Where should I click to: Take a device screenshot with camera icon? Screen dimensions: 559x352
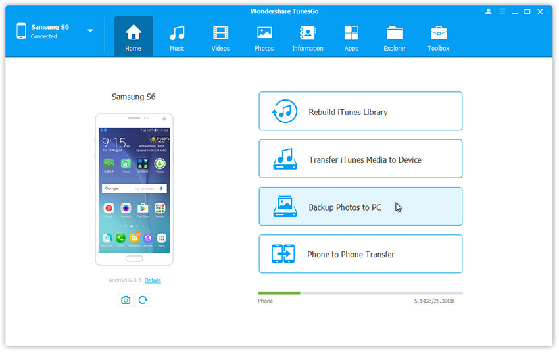click(126, 300)
